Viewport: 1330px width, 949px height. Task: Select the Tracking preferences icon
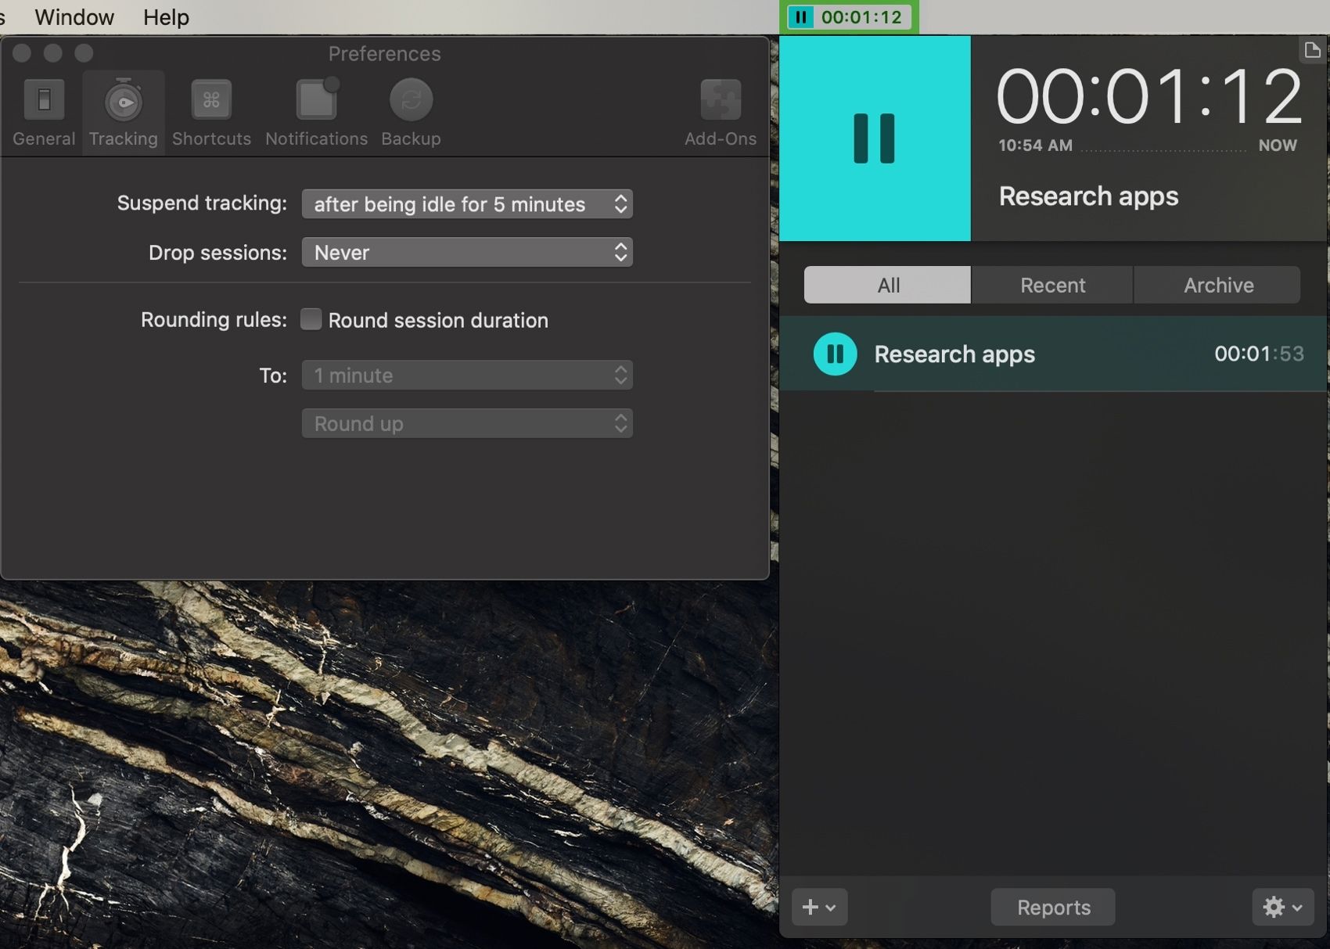123,113
